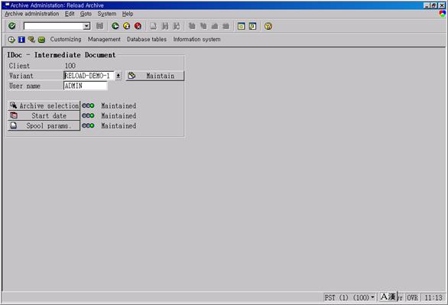Open the command field dropdown arrow

(x=86, y=26)
